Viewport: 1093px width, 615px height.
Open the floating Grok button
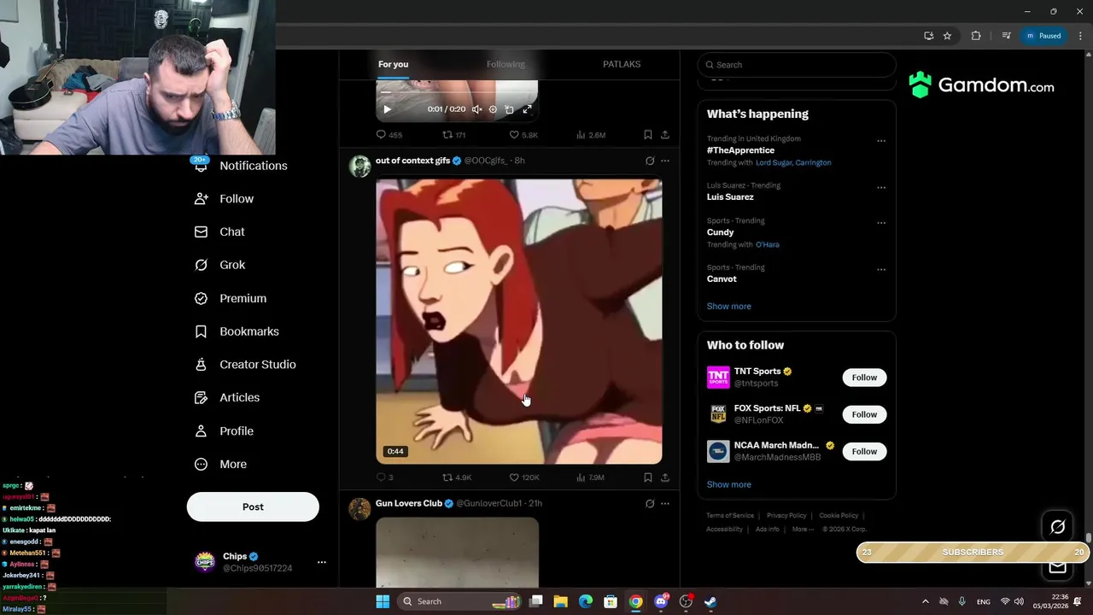tap(1057, 527)
